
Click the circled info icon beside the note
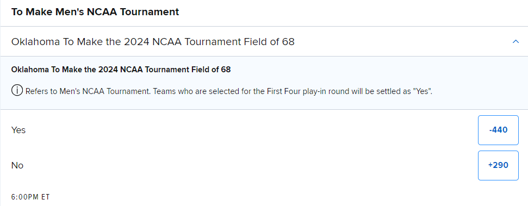pyautogui.click(x=17, y=91)
